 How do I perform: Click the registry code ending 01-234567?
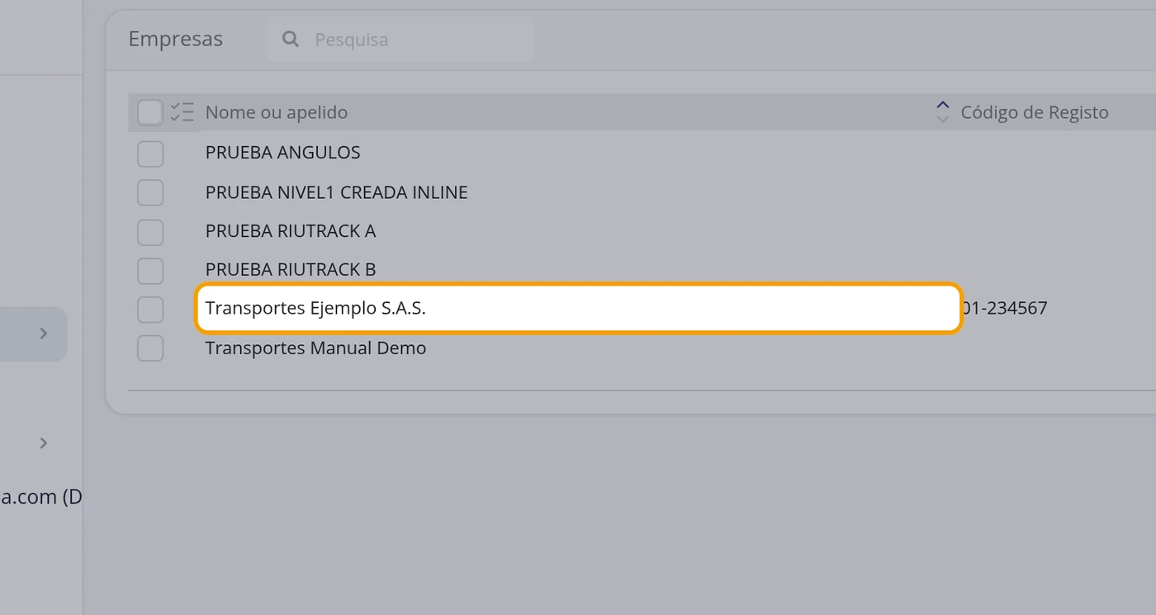tap(1005, 309)
